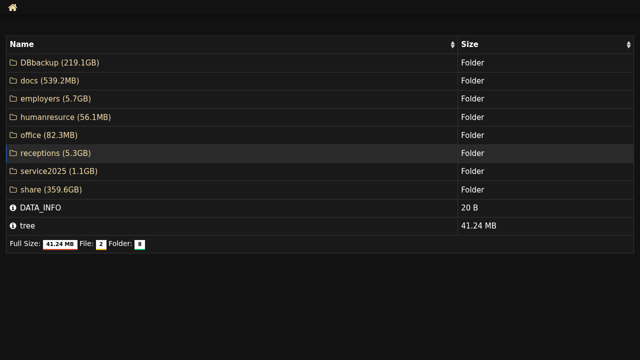Click the folder icon beside employers
The image size is (640, 360).
13,99
